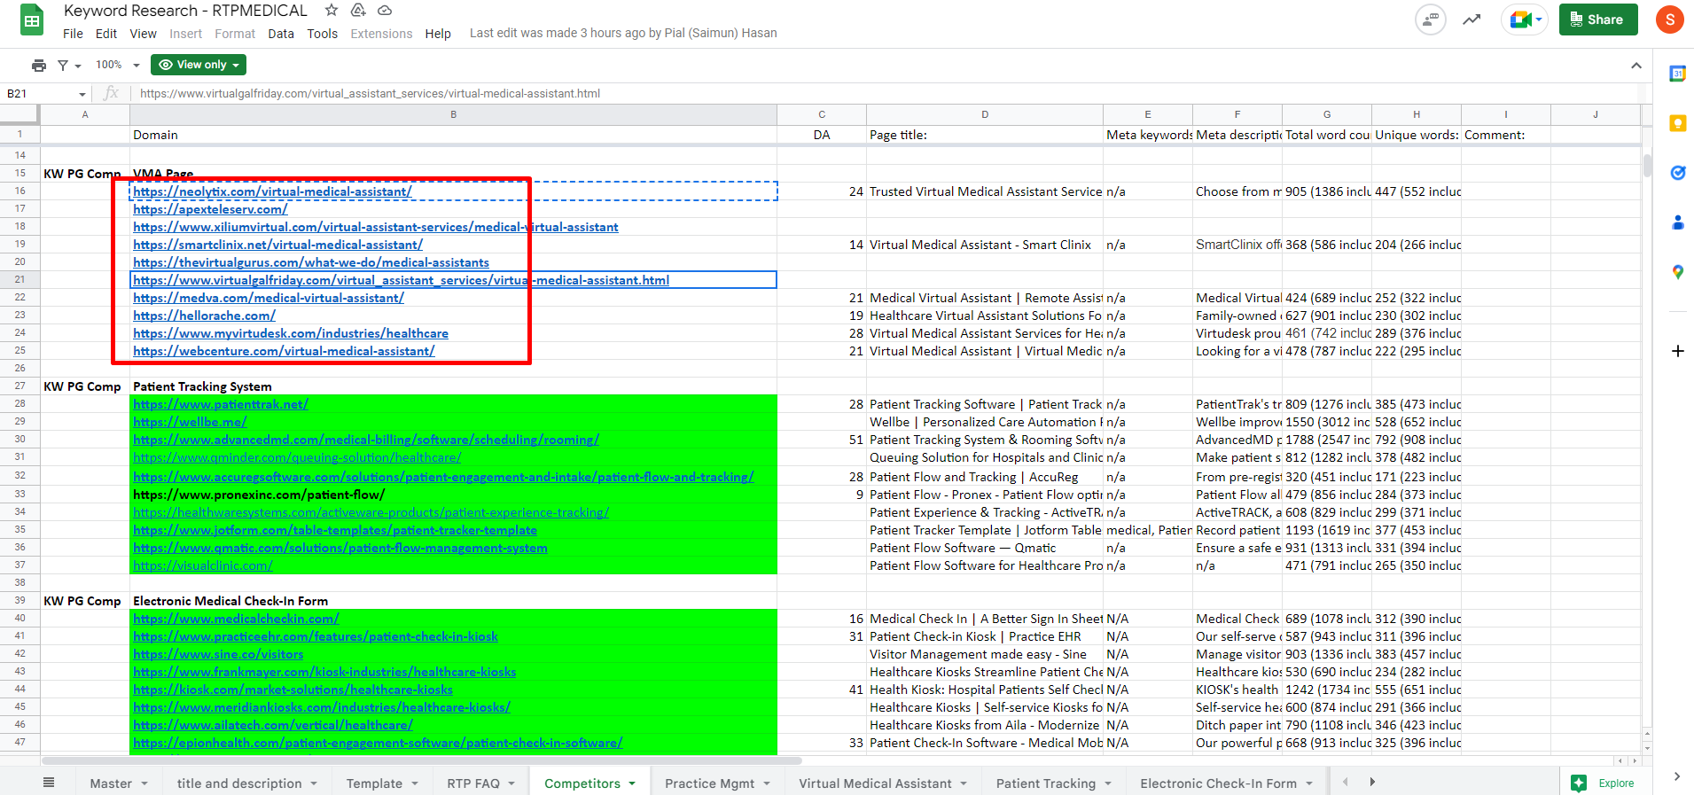Select the Electronic Medical Check-In Form cell
Image resolution: width=1694 pixels, height=795 pixels.
pyautogui.click(x=453, y=601)
